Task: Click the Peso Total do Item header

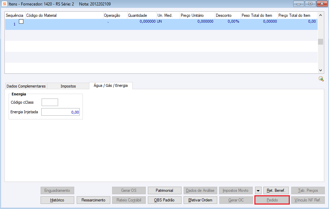Action: [259, 15]
